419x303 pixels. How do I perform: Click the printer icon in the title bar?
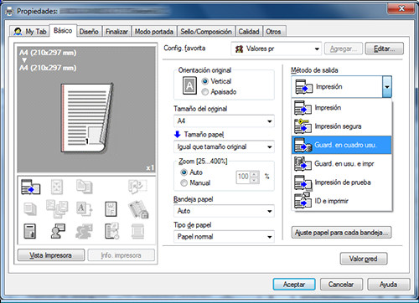click(x=9, y=12)
